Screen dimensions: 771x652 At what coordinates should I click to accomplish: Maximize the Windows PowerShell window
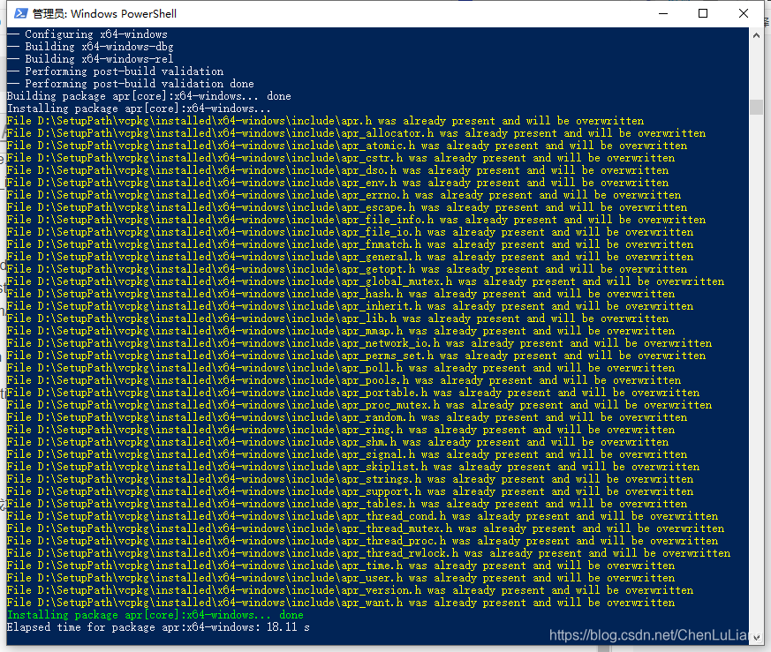click(x=703, y=13)
